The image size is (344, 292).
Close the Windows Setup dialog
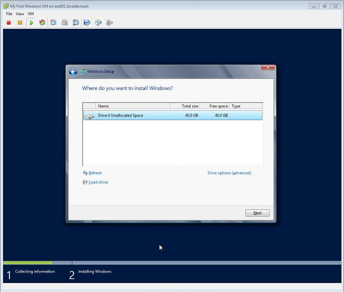click(267, 67)
